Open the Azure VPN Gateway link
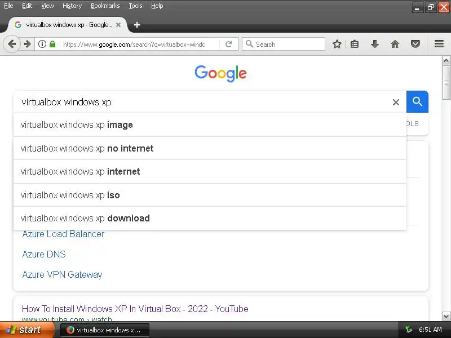 click(x=62, y=274)
